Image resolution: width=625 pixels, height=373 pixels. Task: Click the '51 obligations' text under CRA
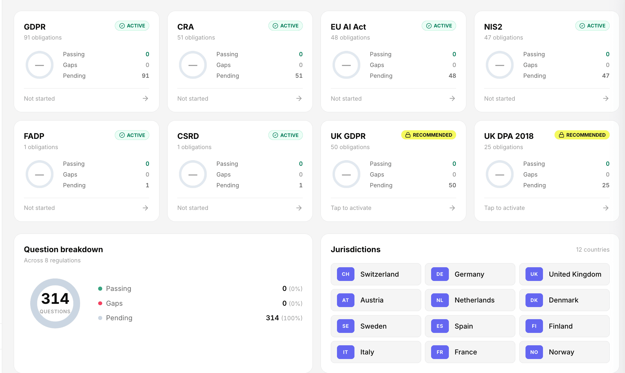196,37
